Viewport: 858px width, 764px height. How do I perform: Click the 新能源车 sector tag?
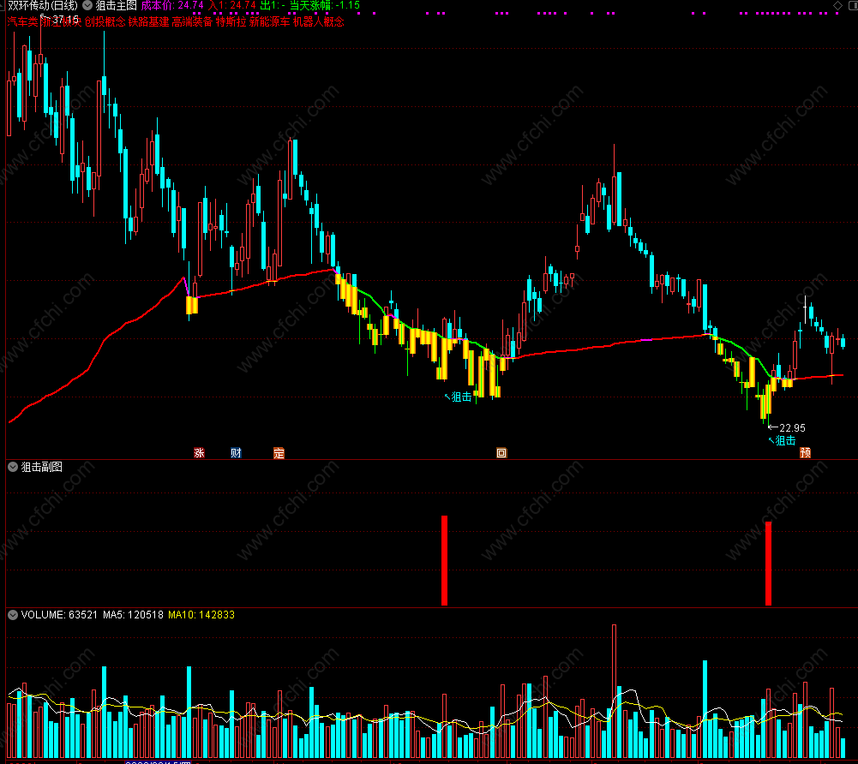[x=269, y=22]
